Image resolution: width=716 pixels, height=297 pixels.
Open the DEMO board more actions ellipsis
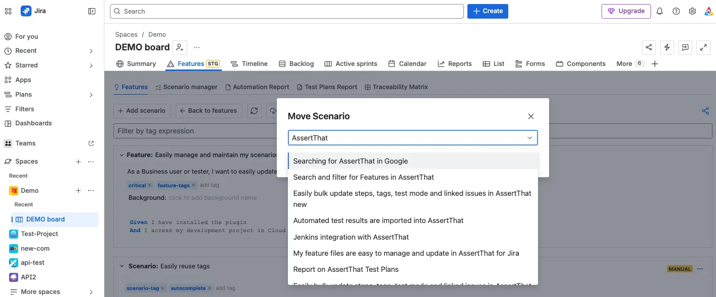pyautogui.click(x=197, y=47)
